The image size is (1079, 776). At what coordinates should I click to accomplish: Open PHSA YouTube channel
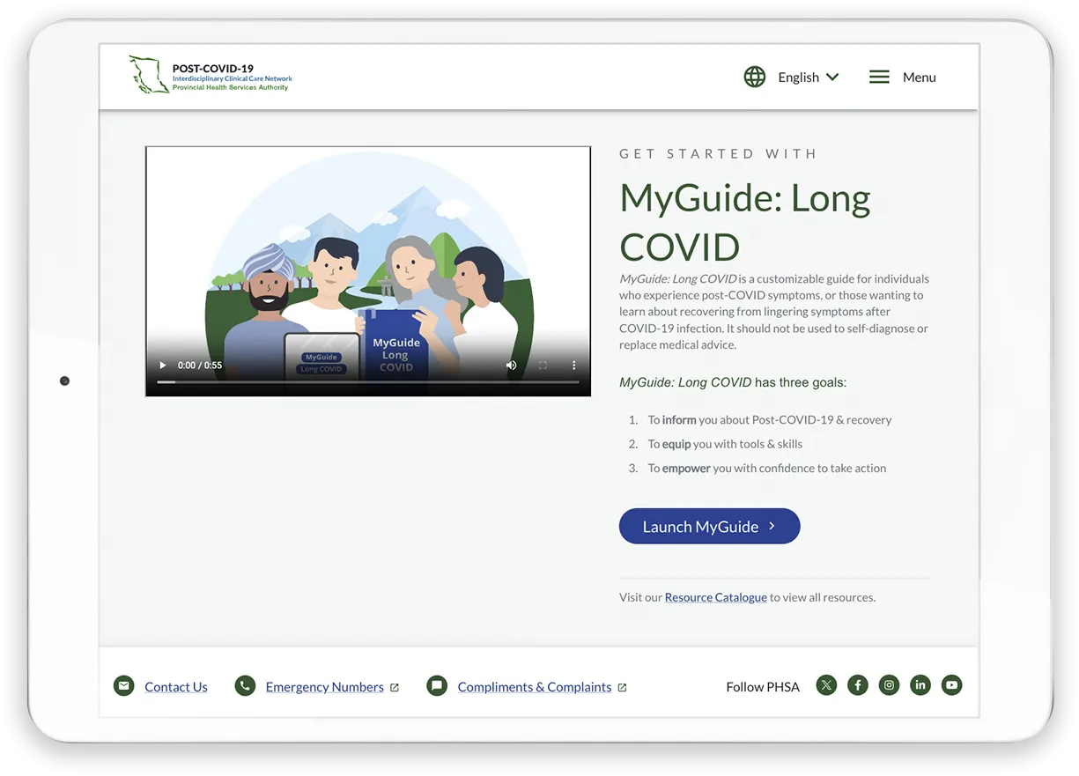(951, 685)
